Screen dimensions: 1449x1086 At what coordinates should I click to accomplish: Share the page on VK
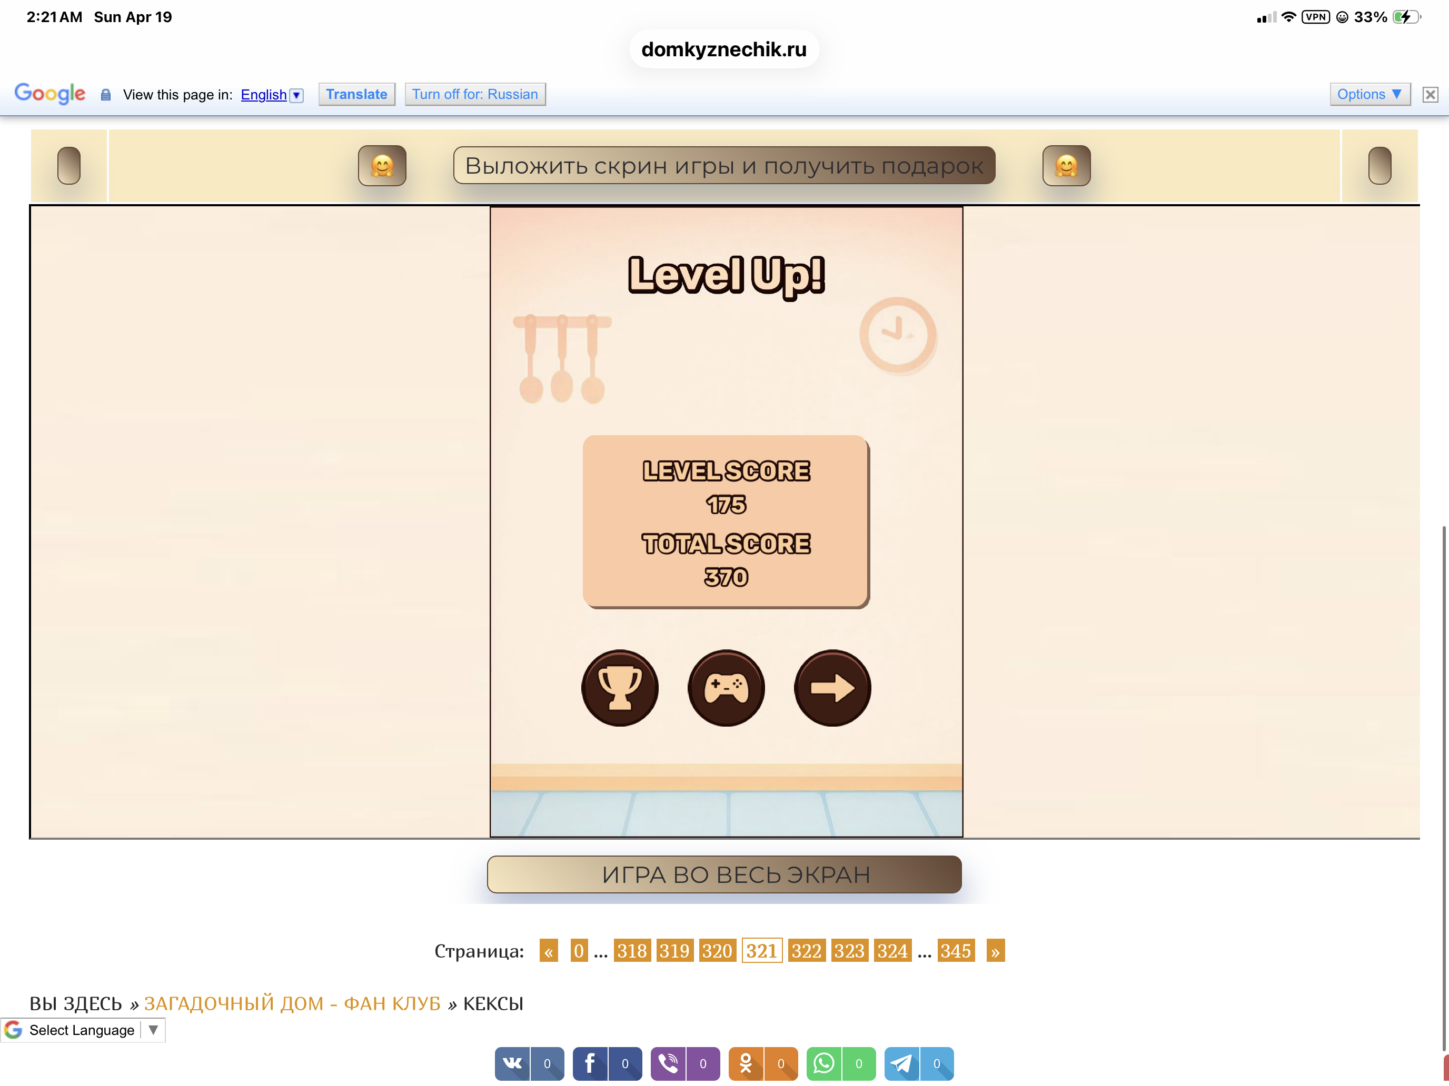coord(512,1063)
